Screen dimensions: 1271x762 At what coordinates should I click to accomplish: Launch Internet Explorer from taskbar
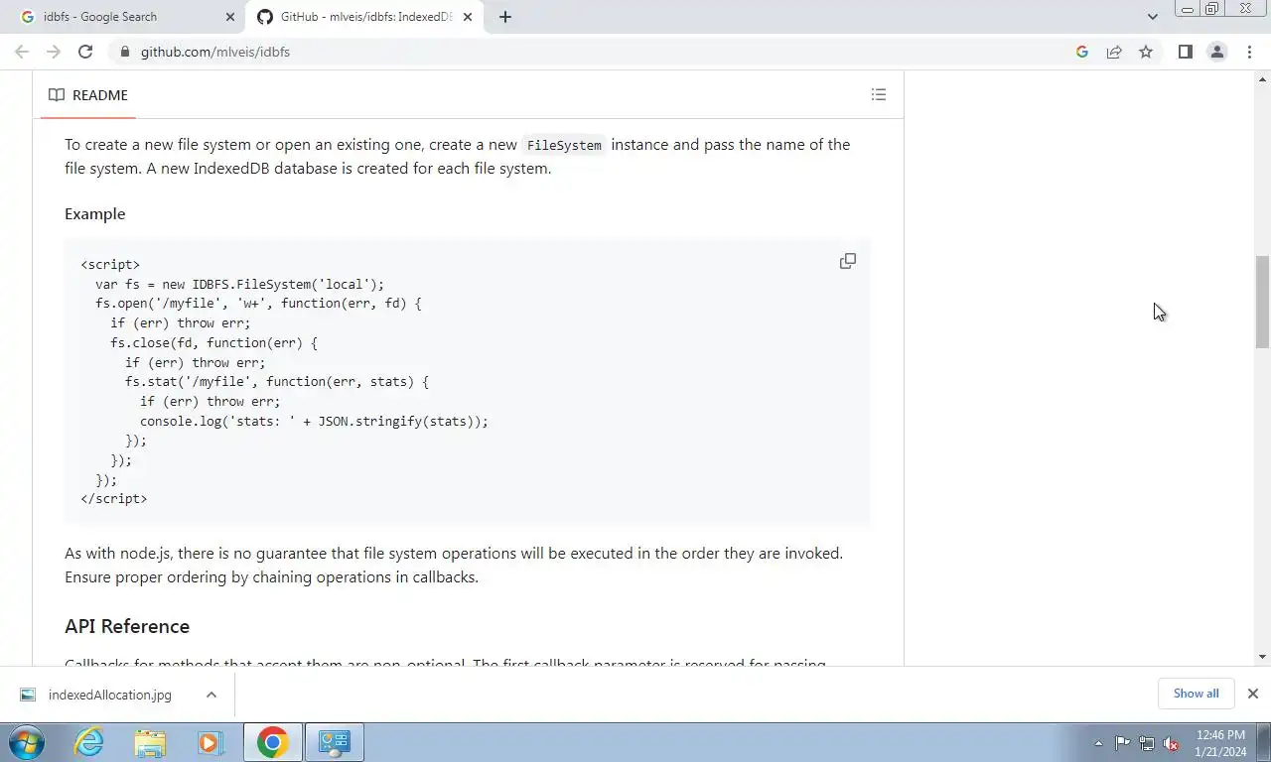coord(89,742)
